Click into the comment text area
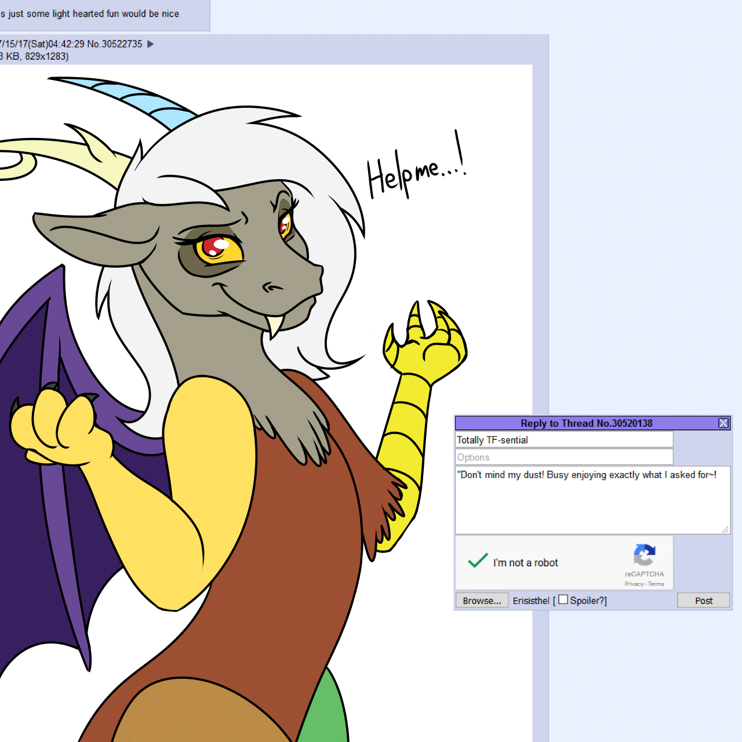The width and height of the screenshot is (742, 742). tap(592, 500)
